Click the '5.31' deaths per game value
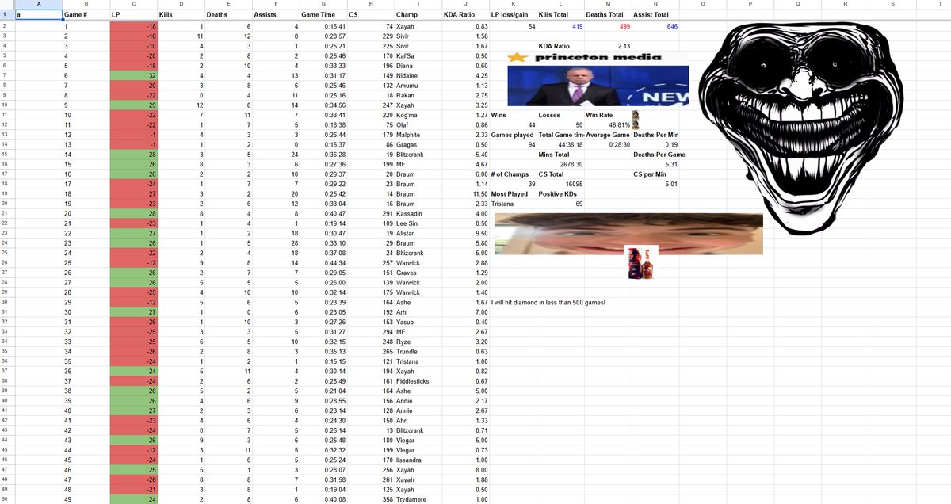951x504 pixels. (x=655, y=164)
